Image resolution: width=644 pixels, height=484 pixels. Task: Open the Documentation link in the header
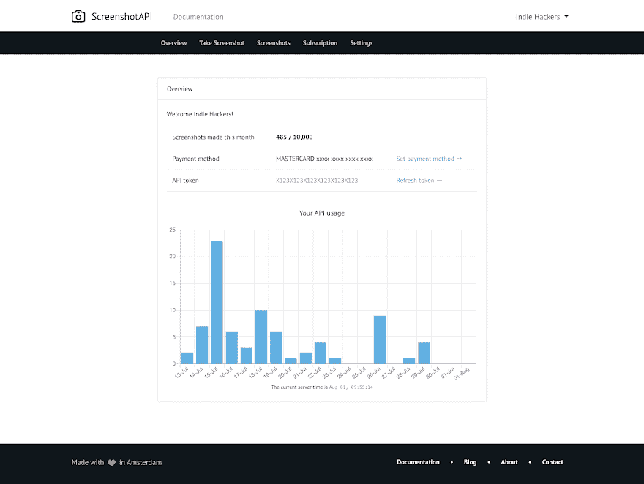198,17
